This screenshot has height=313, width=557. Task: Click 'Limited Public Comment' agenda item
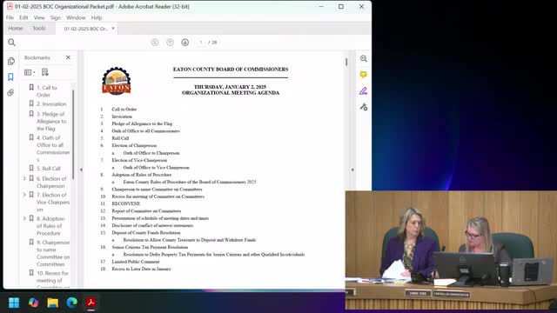136,262
